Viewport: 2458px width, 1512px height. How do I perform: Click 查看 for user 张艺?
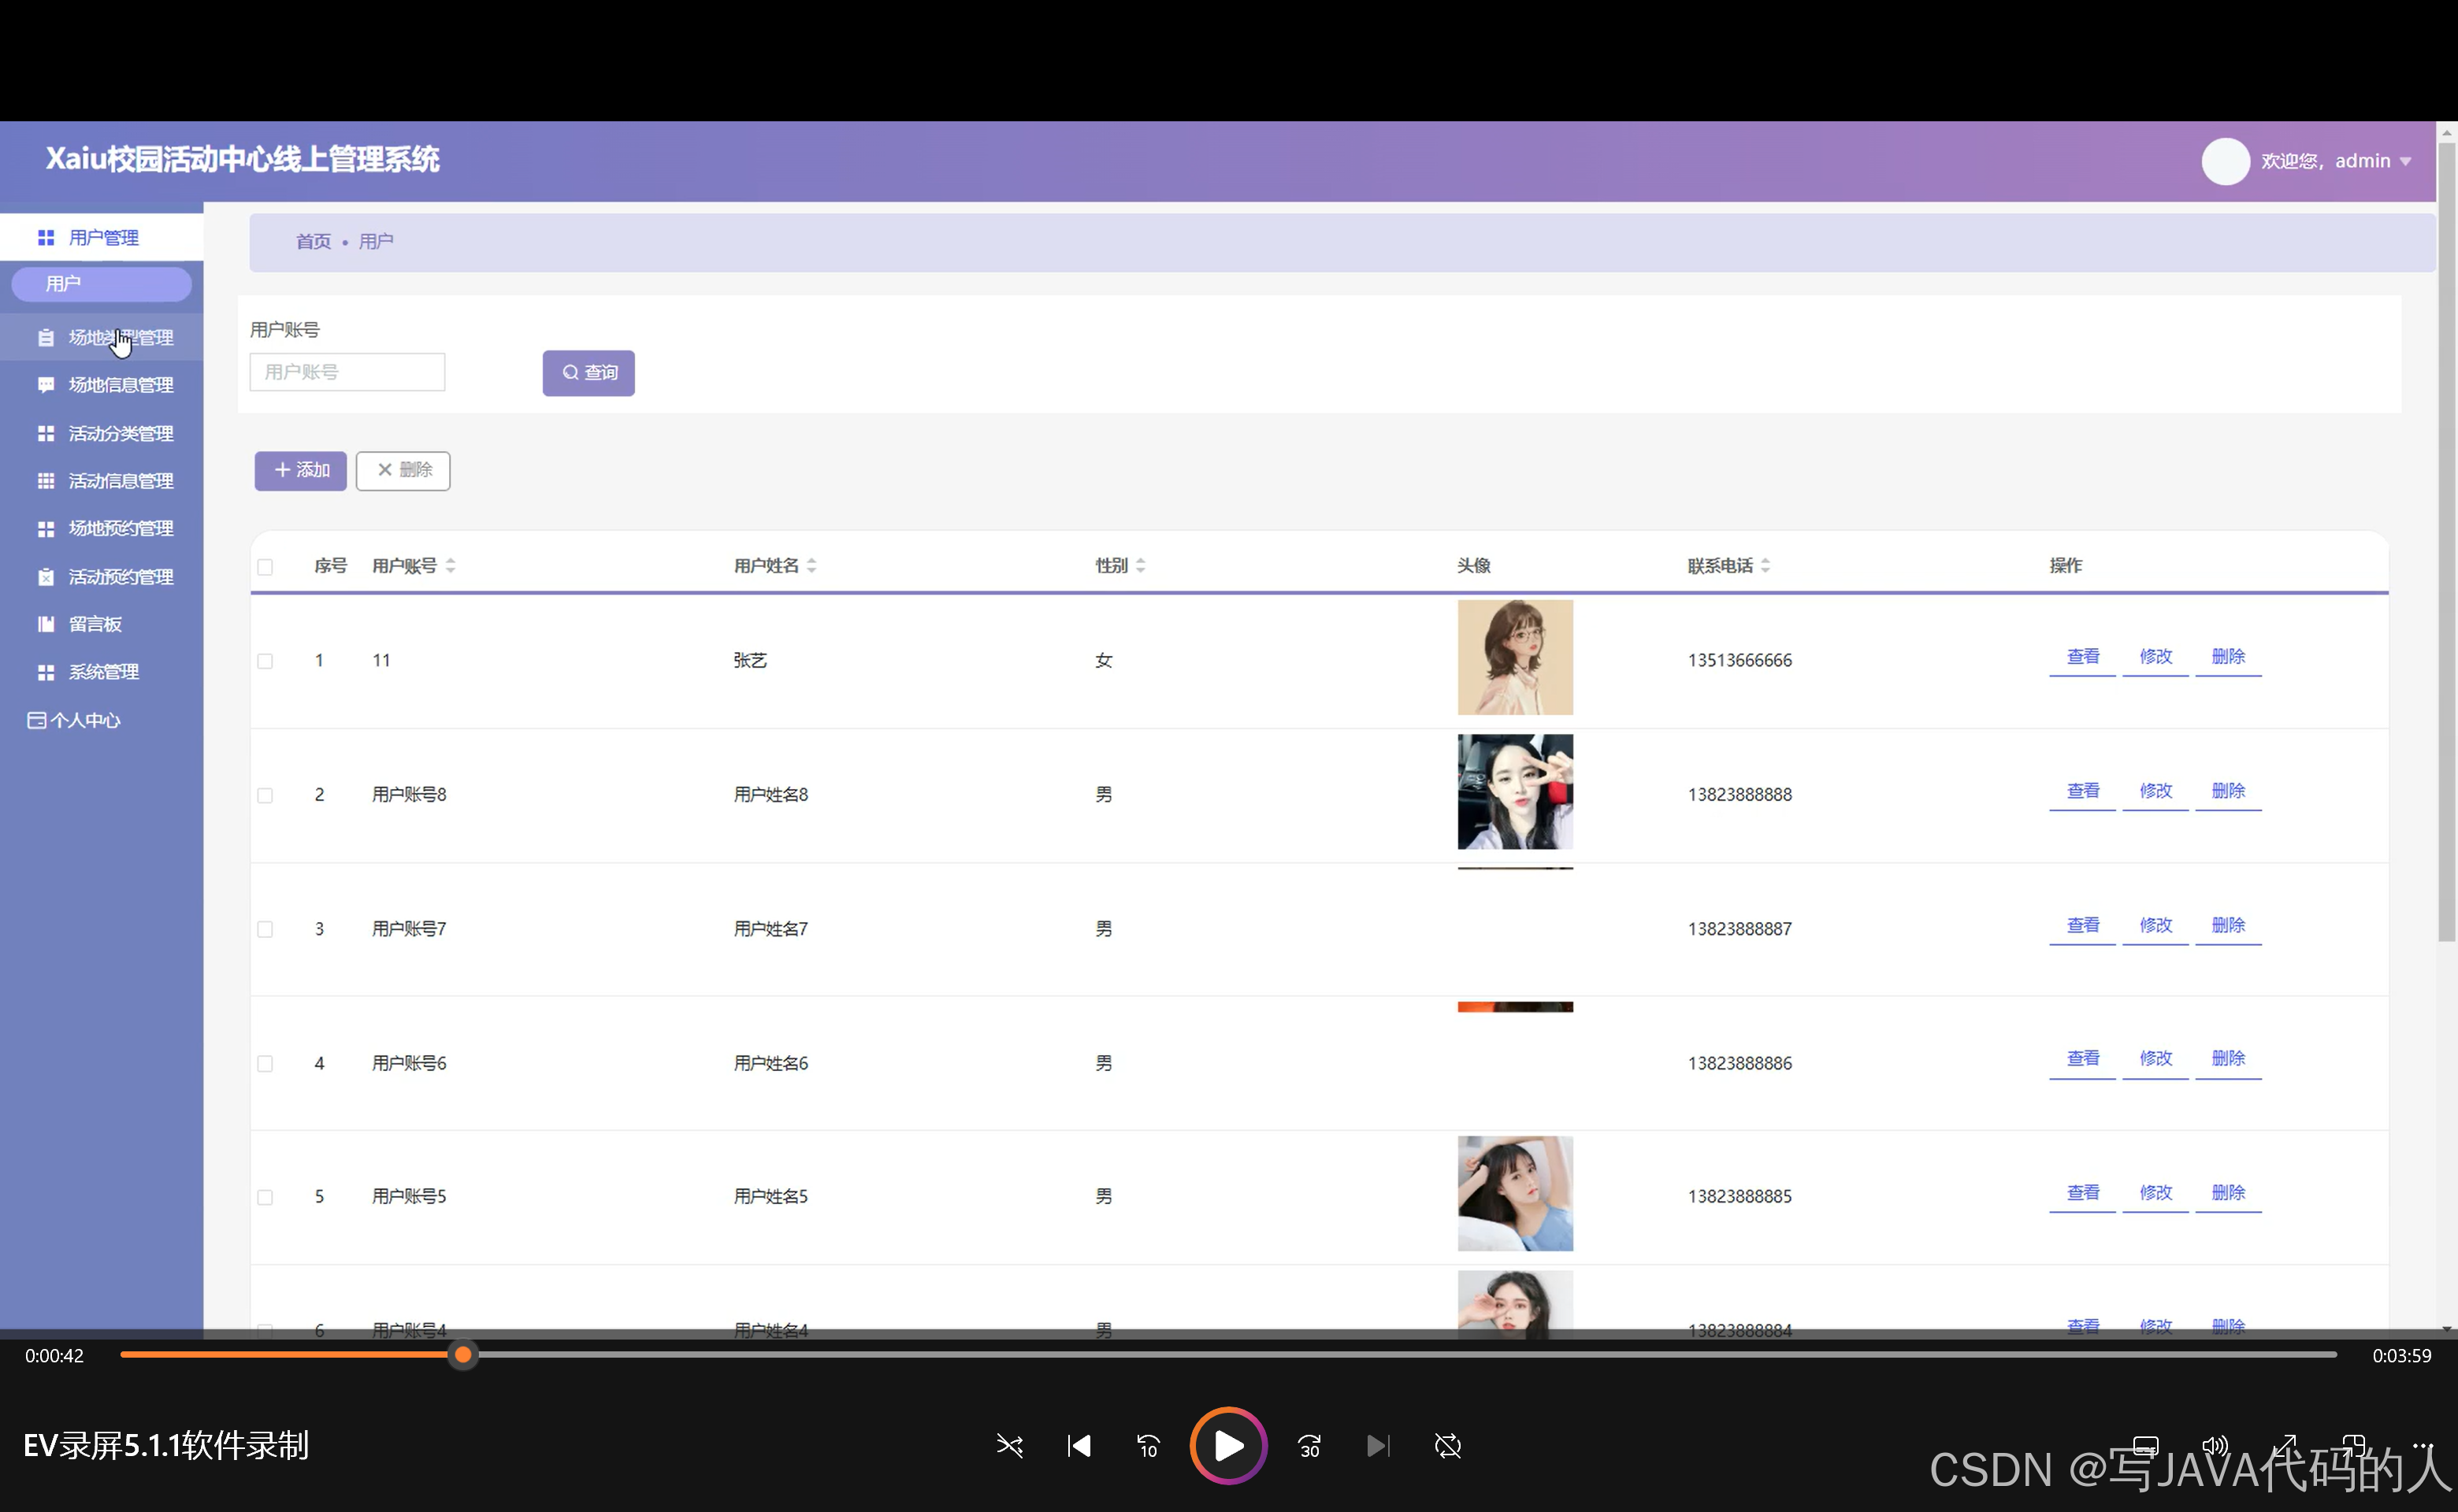[x=2083, y=657]
